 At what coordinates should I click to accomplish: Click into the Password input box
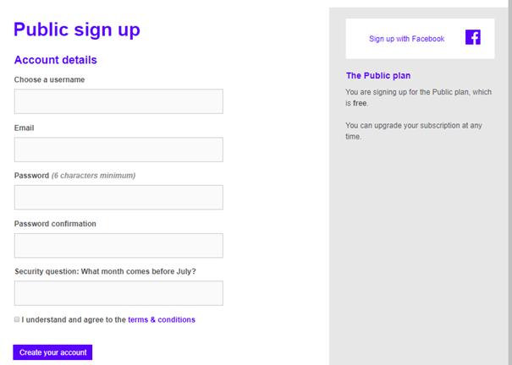click(x=118, y=198)
